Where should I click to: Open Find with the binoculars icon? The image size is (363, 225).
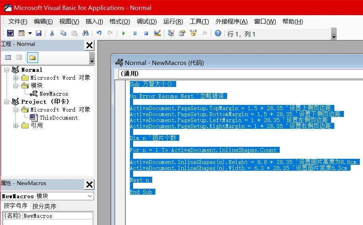point(85,34)
